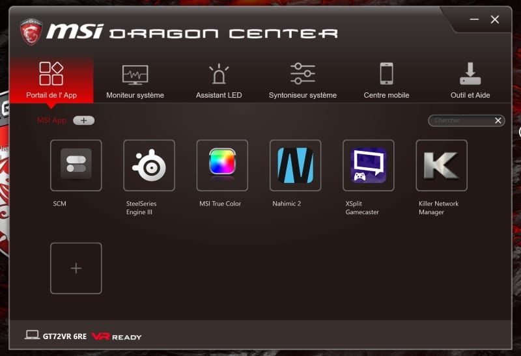Open XSplit Gamecaster icon

point(369,165)
